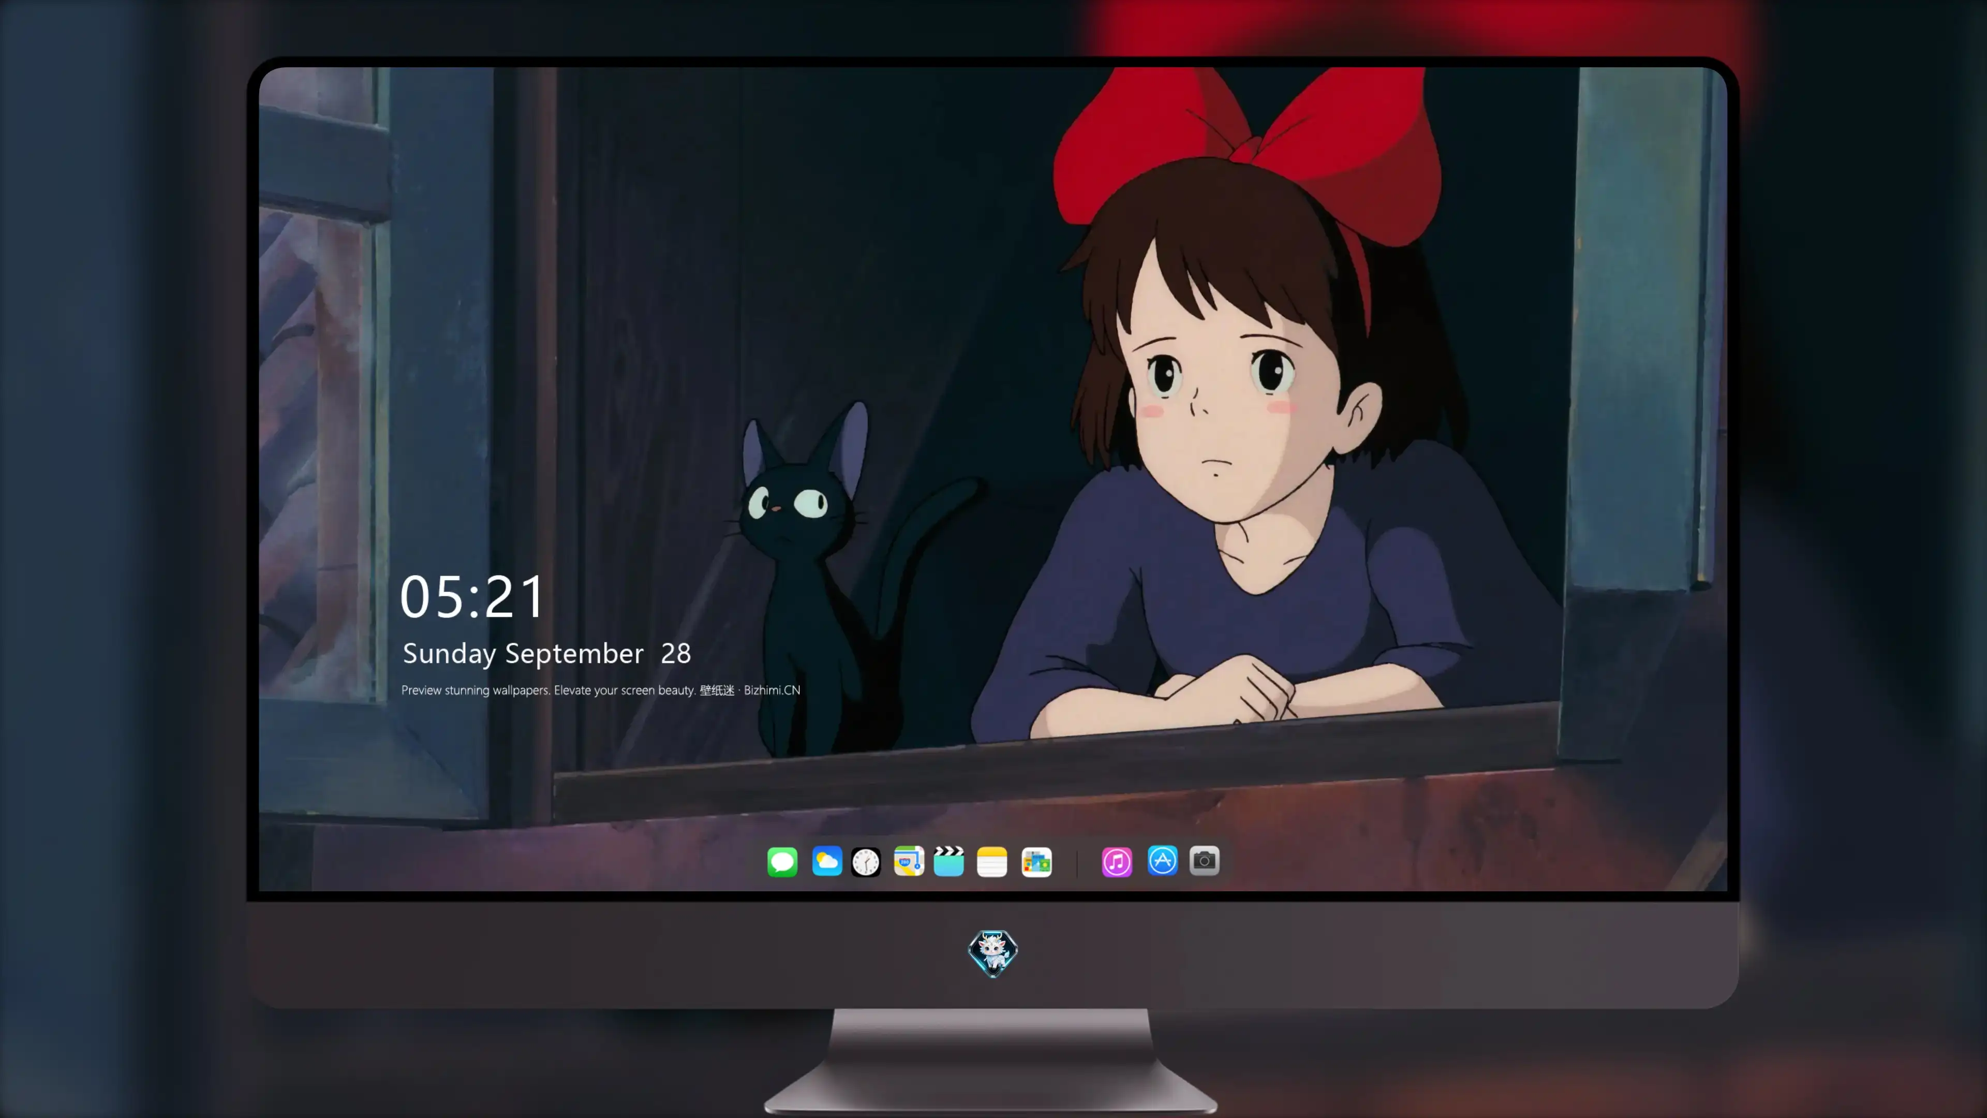This screenshot has width=1987, height=1118.
Task: Launch the Videos clapperboard app
Action: (x=949, y=861)
